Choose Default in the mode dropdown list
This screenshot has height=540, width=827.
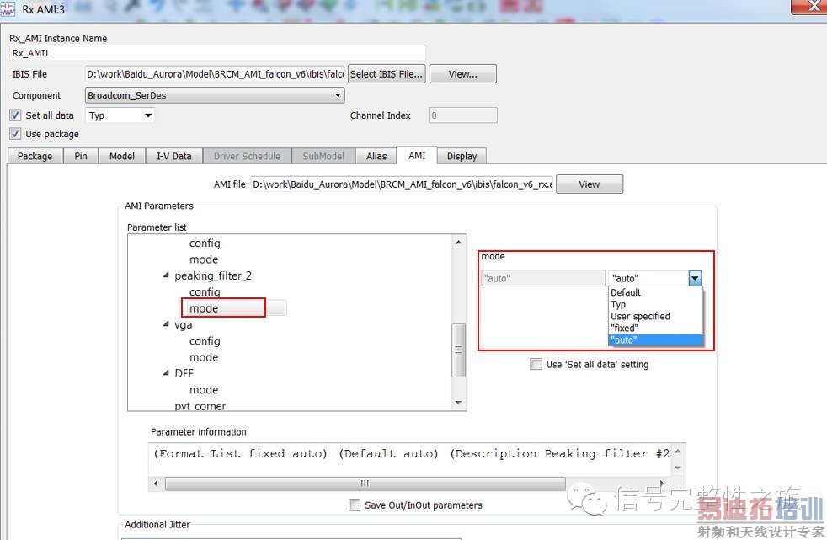(655, 292)
